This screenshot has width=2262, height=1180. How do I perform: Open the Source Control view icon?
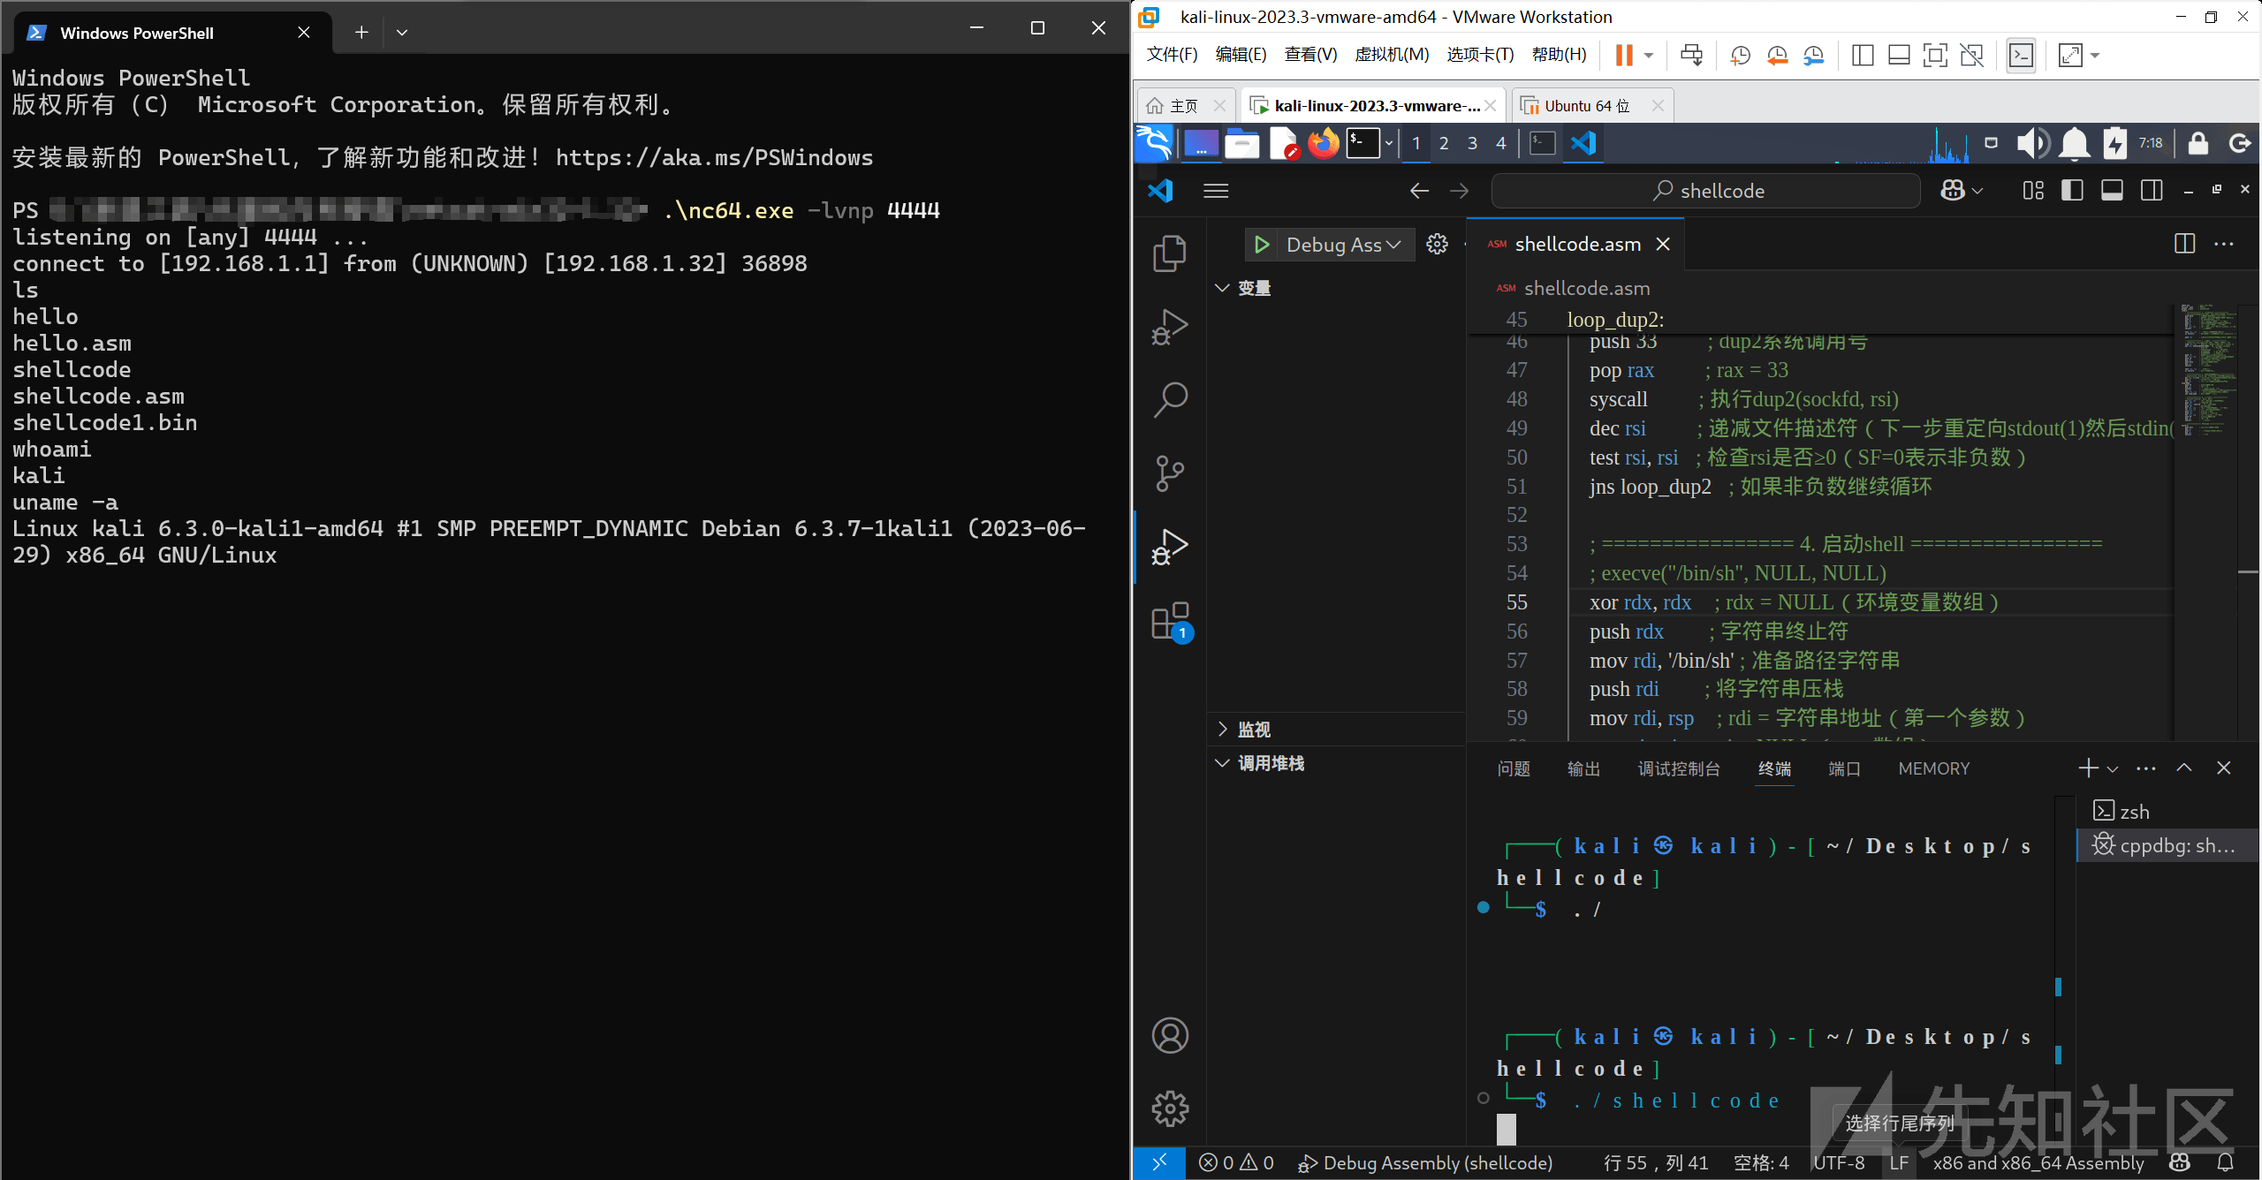pos(1170,473)
